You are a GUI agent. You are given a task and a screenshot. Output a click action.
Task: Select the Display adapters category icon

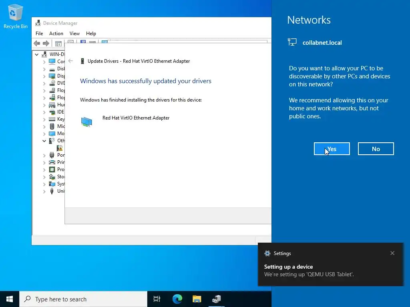point(52,76)
